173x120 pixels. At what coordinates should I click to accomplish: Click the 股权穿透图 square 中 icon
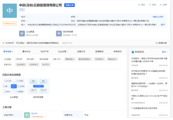pos(59,33)
